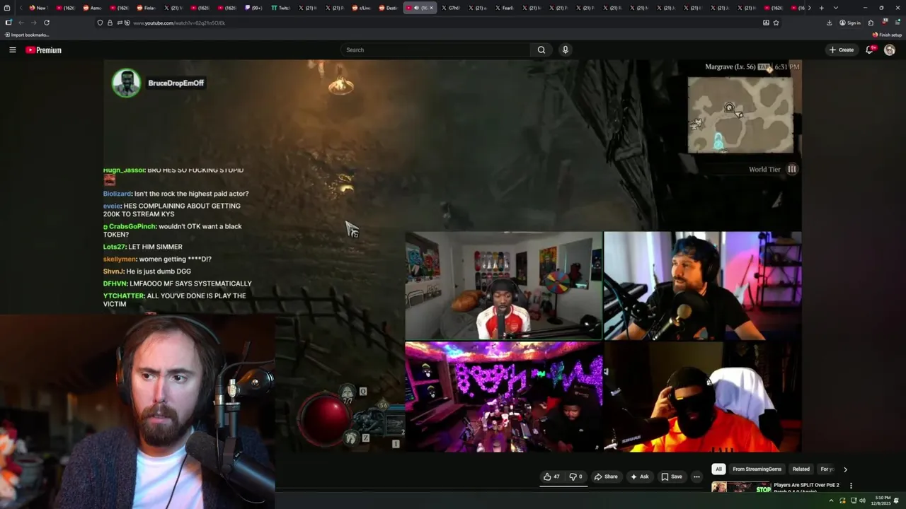
Task: Open browser application menu
Action: click(896, 23)
